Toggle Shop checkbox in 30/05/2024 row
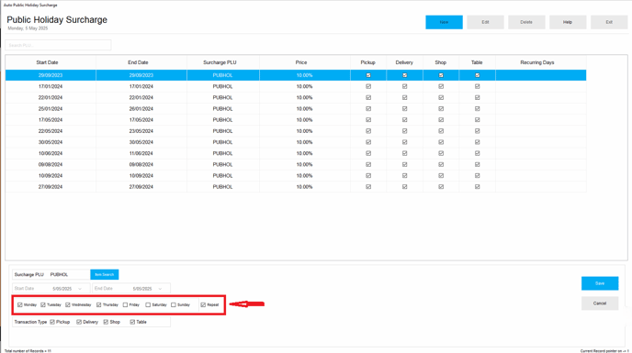Screen dimensions: 632x353 coord(441,142)
